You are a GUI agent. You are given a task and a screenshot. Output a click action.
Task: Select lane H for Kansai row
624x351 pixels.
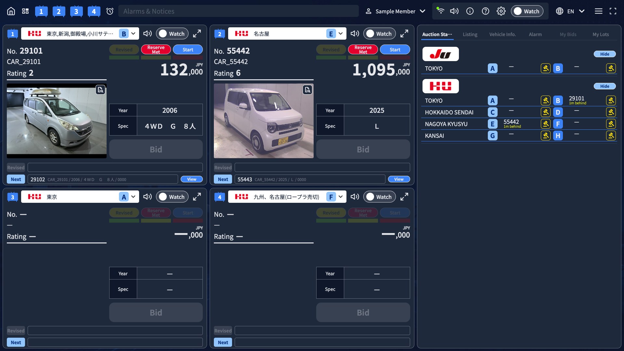point(558,136)
